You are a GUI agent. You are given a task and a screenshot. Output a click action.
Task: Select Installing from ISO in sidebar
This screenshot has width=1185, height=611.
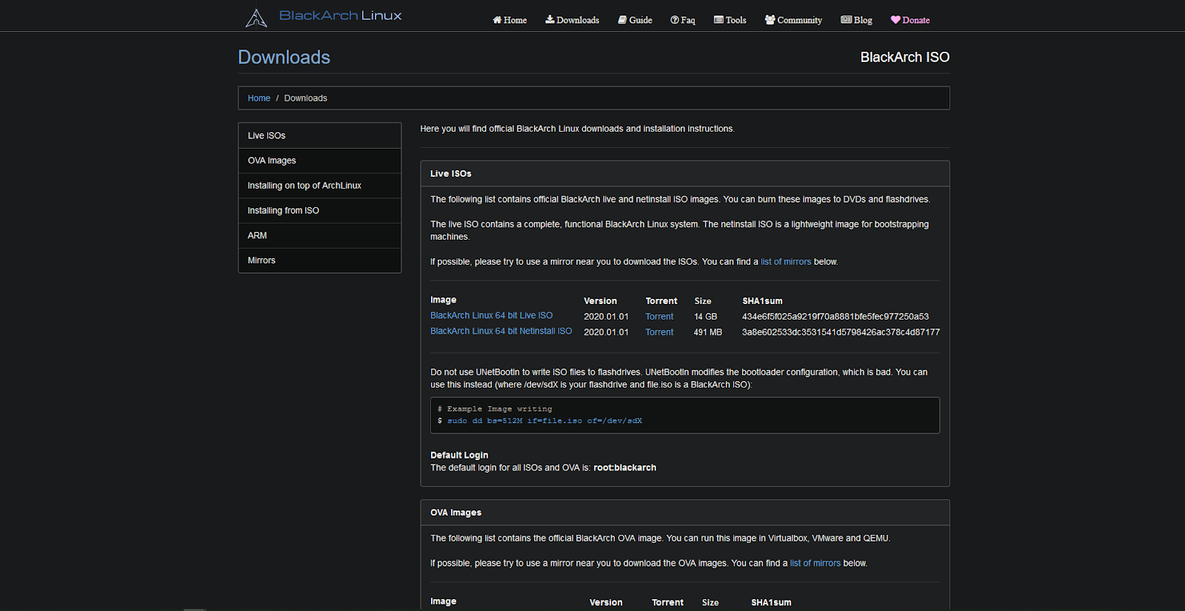(x=320, y=211)
